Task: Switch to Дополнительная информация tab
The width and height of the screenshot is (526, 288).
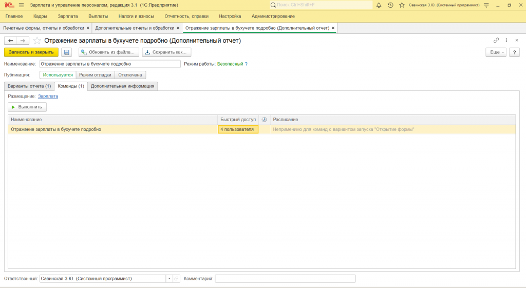Action: click(x=122, y=86)
